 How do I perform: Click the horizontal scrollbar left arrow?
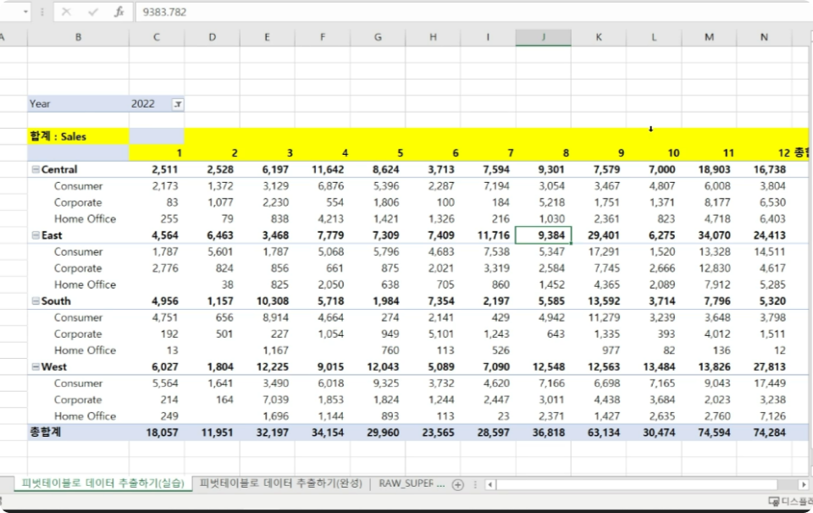pyautogui.click(x=490, y=484)
